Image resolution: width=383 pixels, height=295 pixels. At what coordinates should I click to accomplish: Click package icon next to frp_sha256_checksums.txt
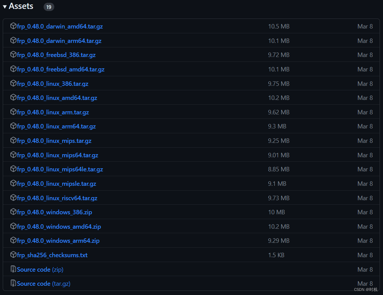pos(13,255)
